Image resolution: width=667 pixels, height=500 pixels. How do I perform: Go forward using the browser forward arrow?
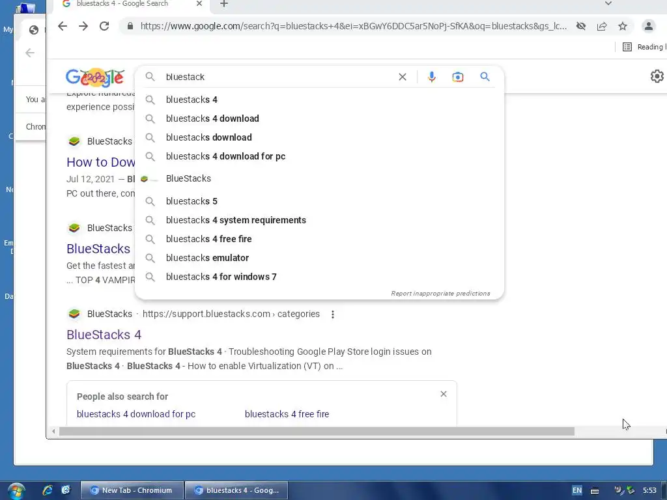[x=83, y=26]
